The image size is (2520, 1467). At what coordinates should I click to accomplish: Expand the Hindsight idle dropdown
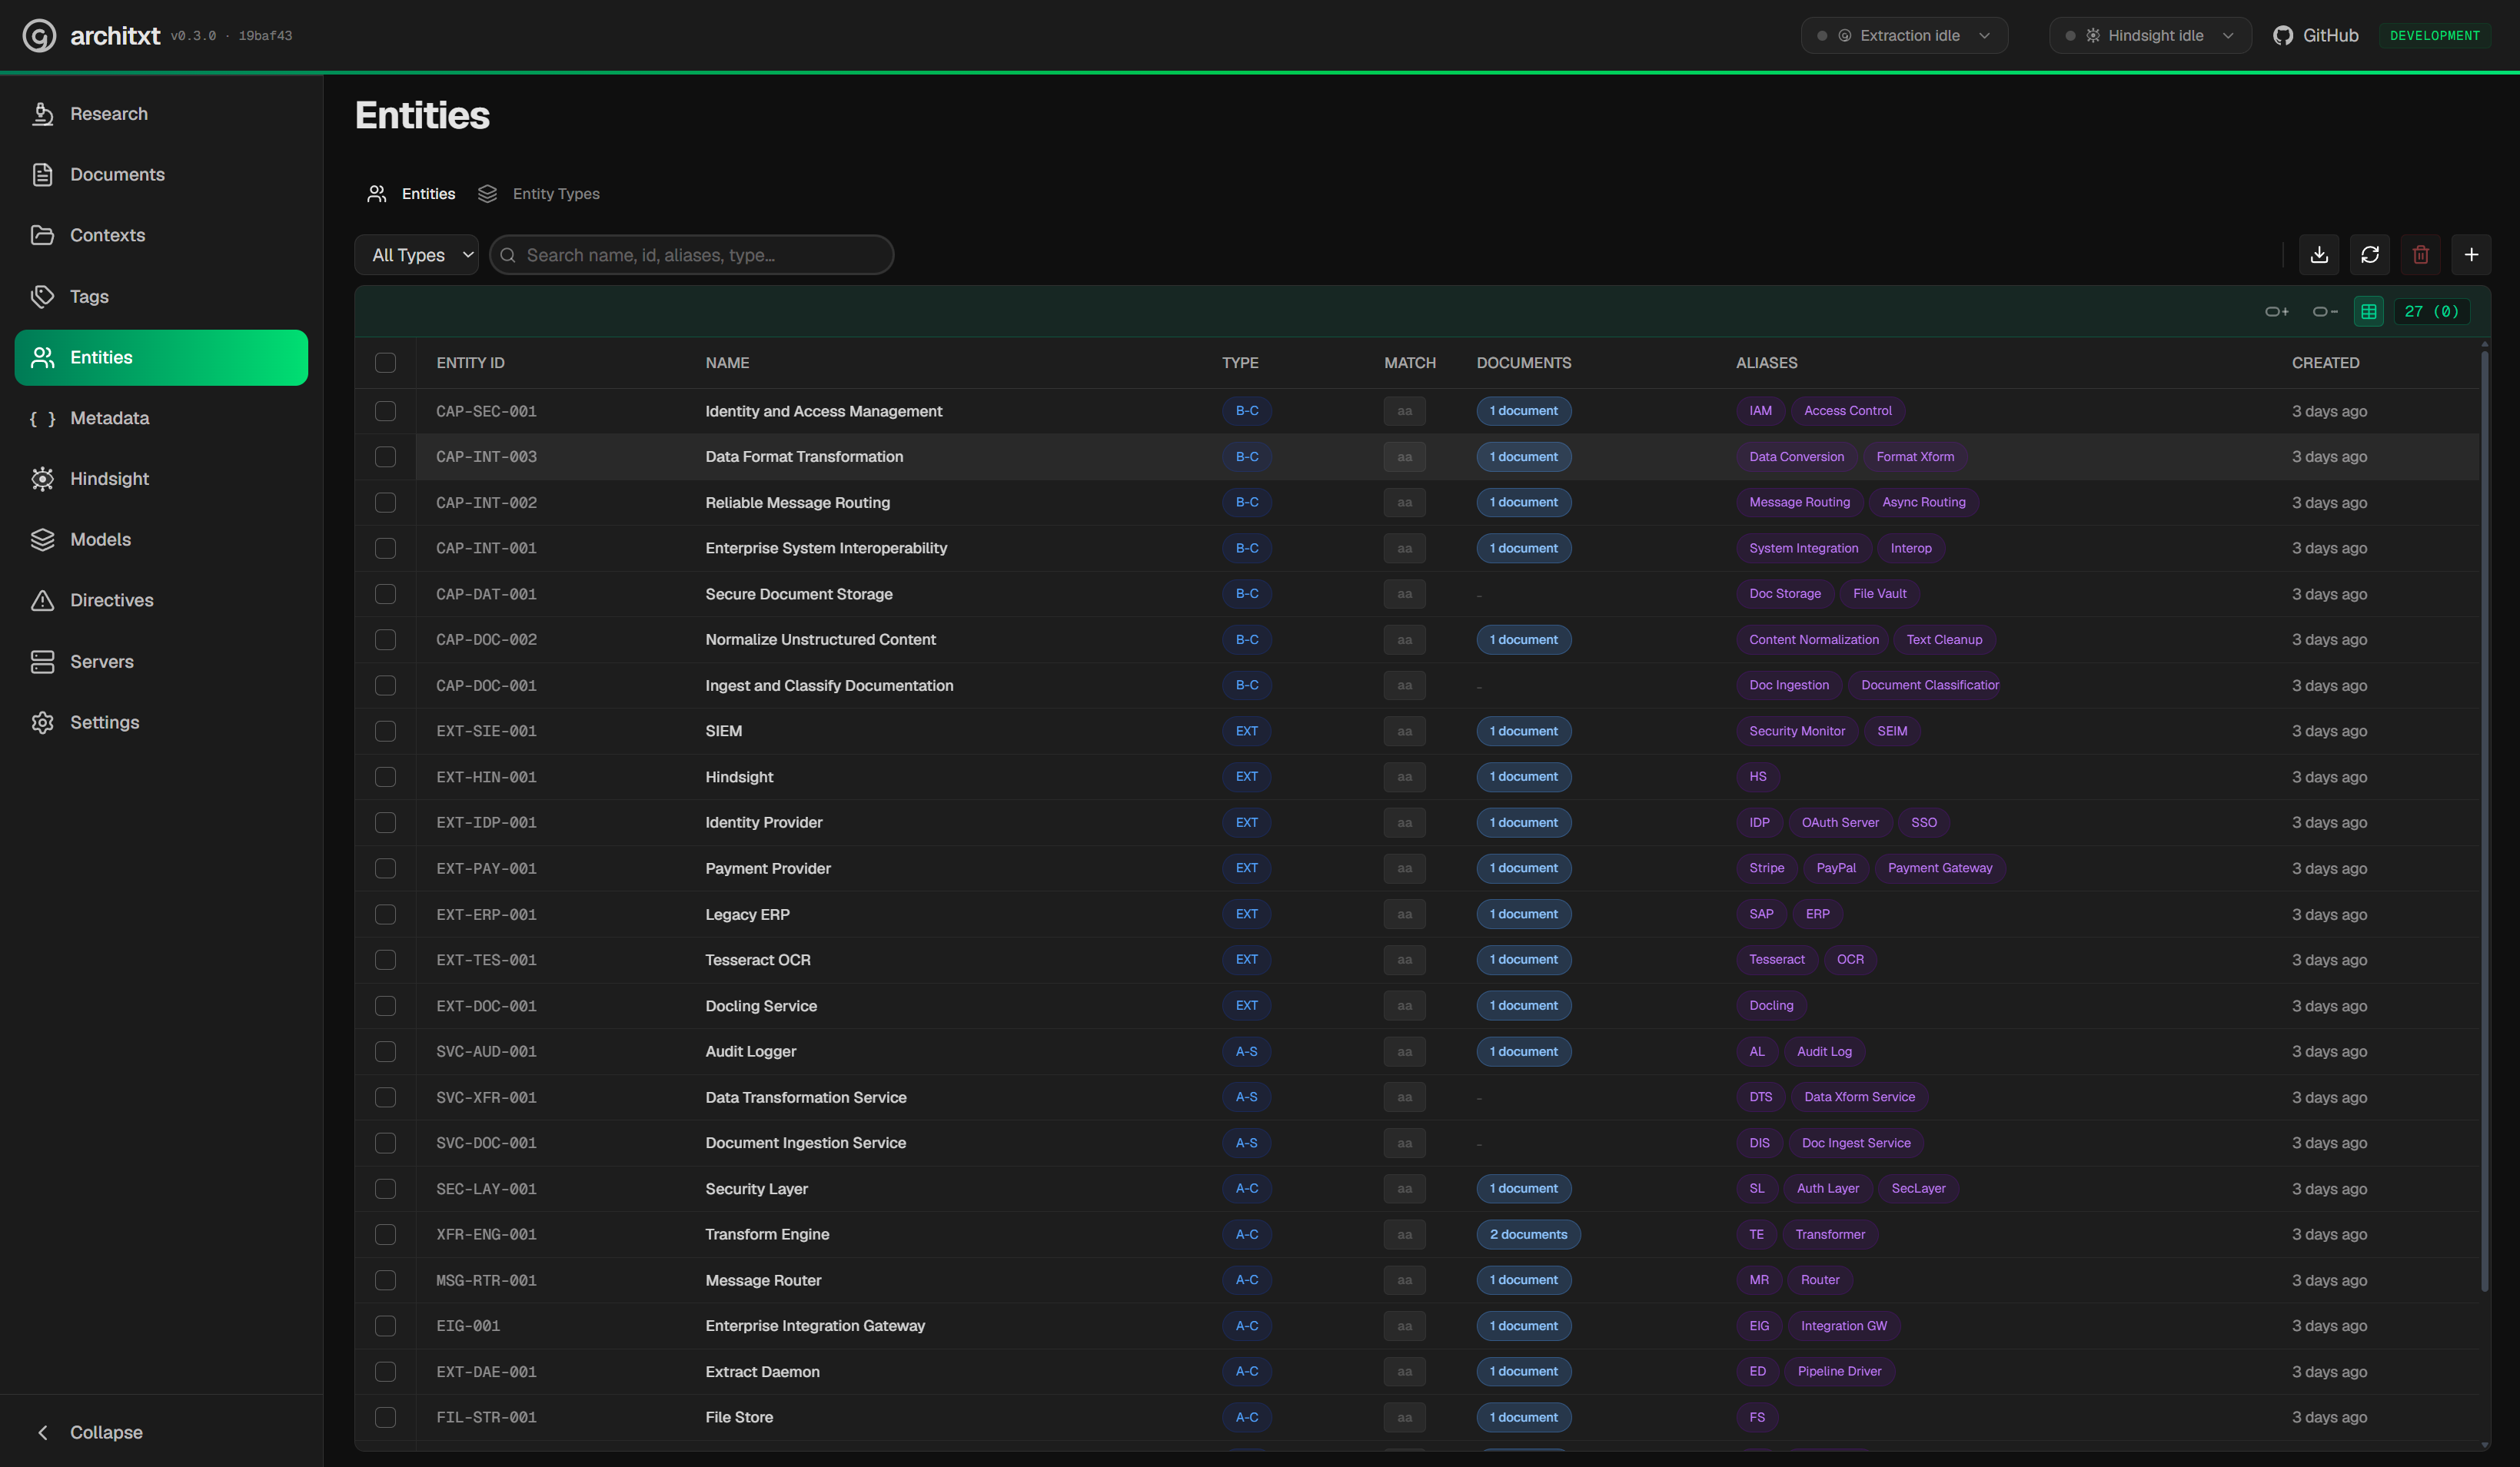2150,36
